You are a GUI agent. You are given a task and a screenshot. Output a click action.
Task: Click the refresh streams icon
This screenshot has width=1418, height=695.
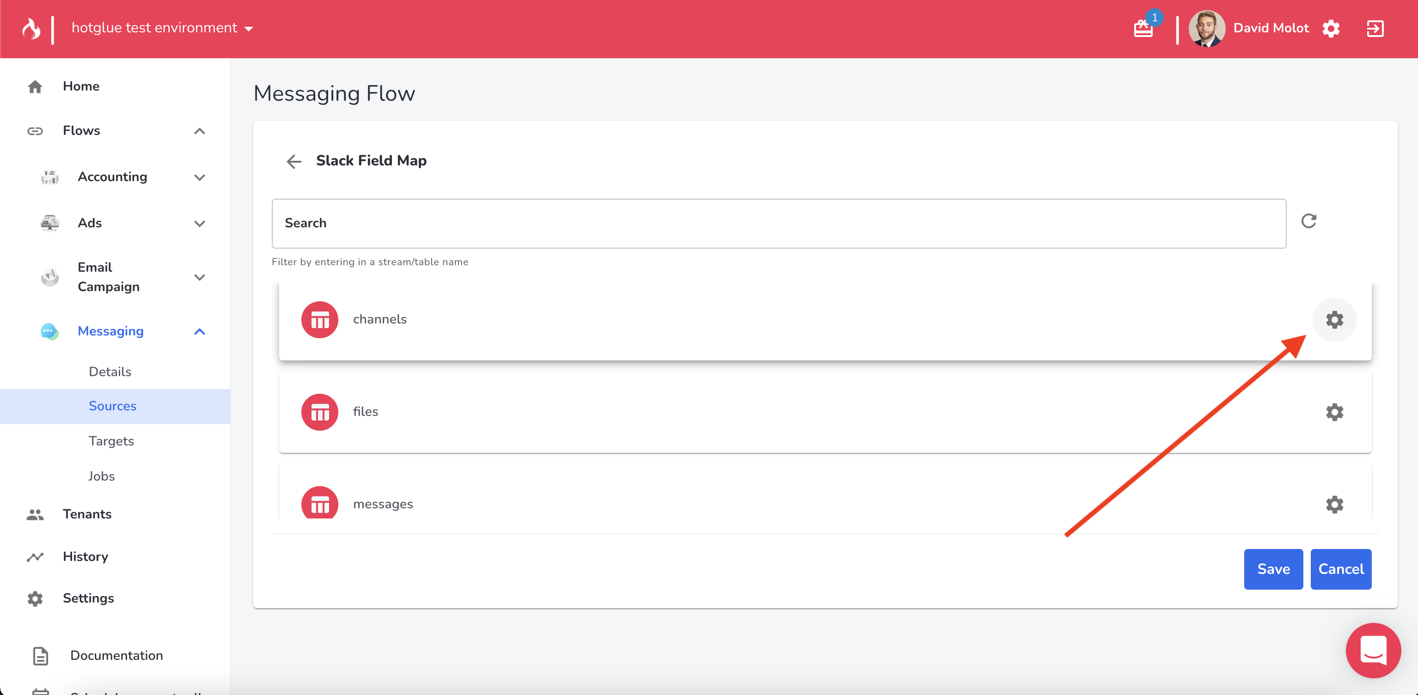tap(1308, 221)
